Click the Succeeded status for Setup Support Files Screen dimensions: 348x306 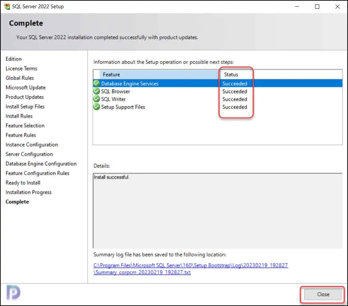[x=234, y=107]
